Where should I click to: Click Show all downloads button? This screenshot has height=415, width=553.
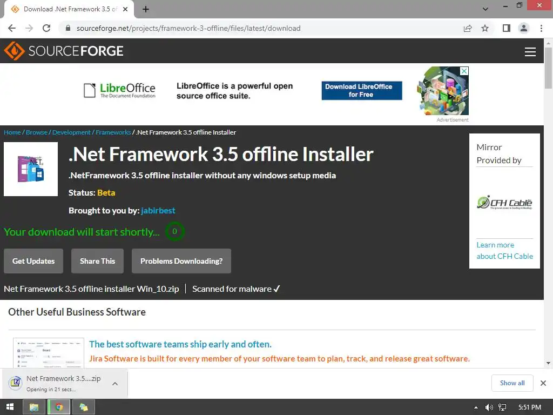coord(512,383)
